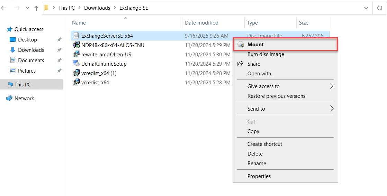Click This PC in the breadcrumb path

pyautogui.click(x=67, y=8)
